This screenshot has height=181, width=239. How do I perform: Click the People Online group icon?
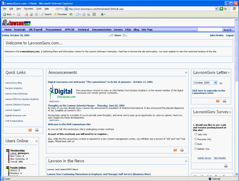pyautogui.click(x=8, y=167)
